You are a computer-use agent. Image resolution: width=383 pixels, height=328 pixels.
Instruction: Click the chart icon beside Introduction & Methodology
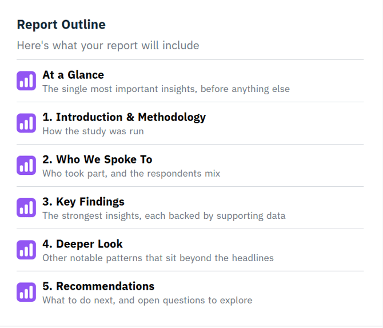(x=26, y=123)
